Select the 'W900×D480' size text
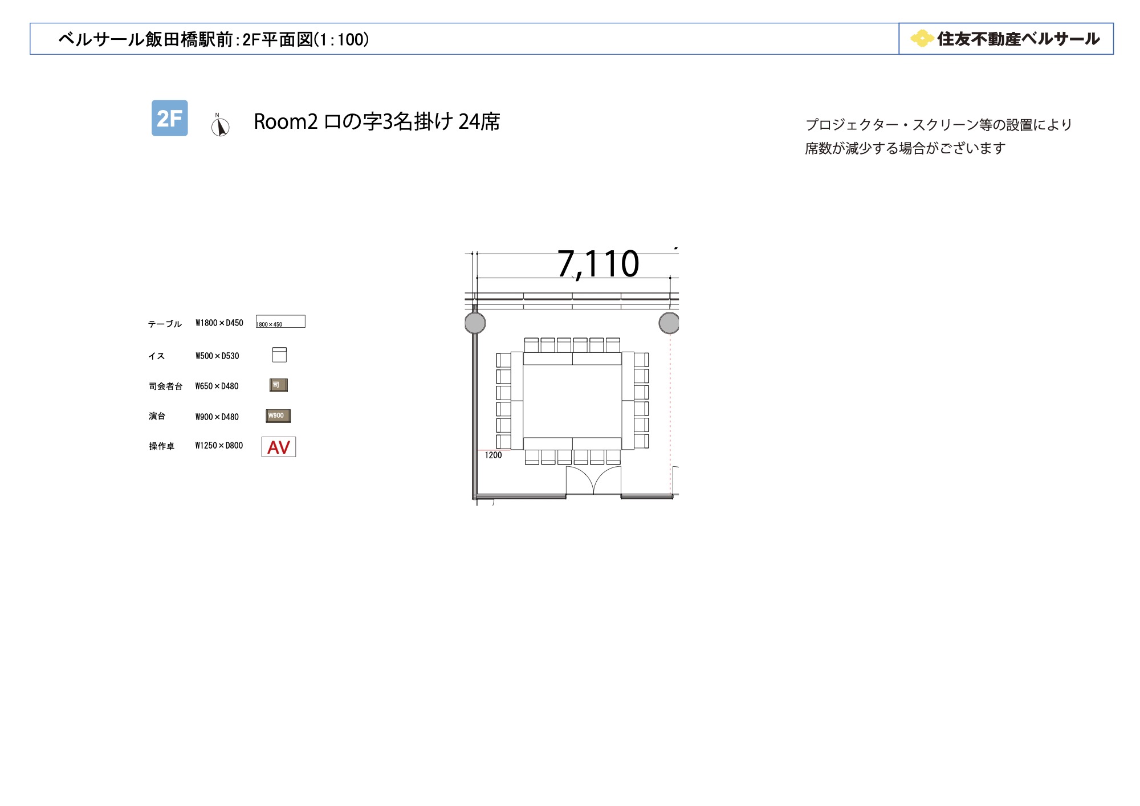1140x806 pixels. click(x=217, y=417)
